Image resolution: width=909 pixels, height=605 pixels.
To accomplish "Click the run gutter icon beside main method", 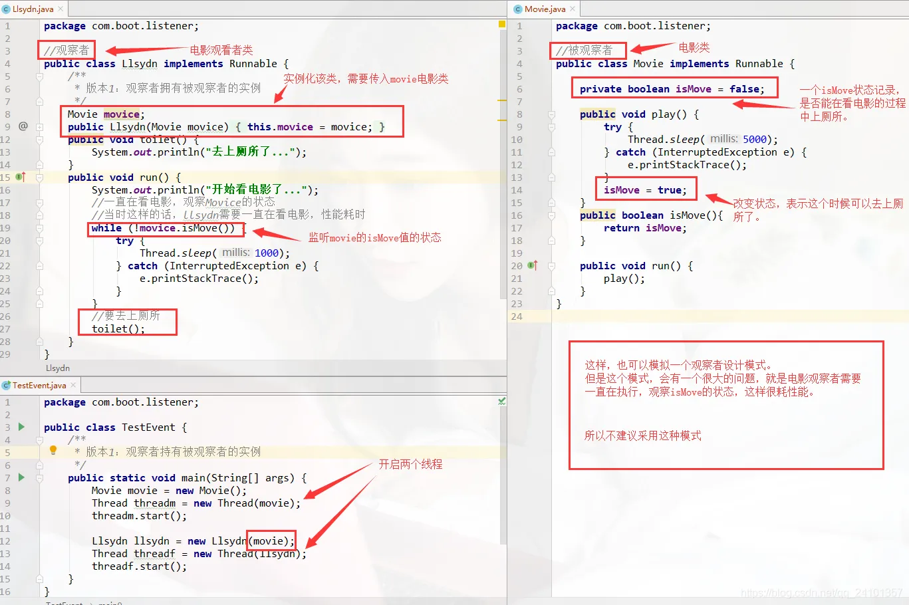I will click(21, 477).
